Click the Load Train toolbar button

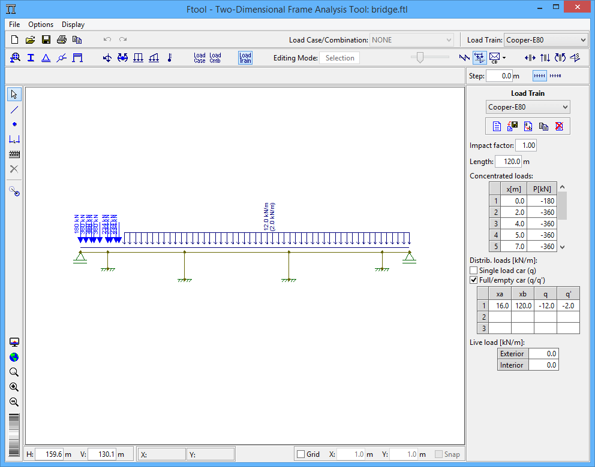coord(245,58)
